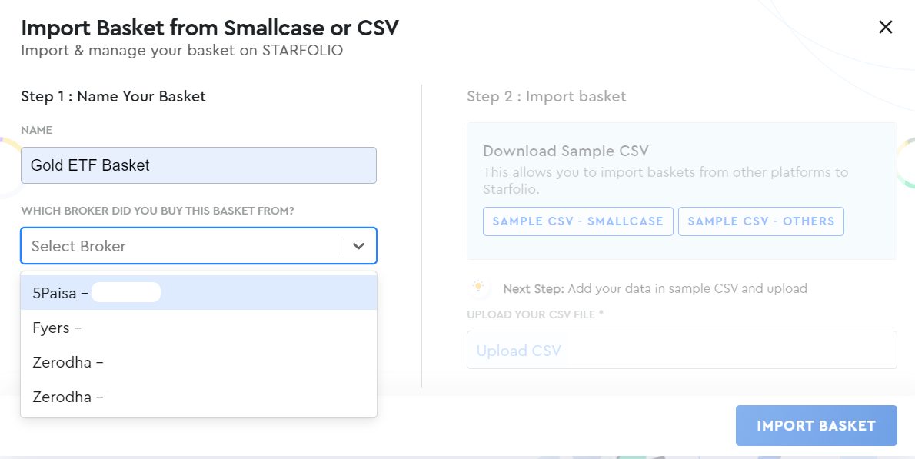
Task: Click the Import Basket from Smallcase title
Action: tap(209, 28)
